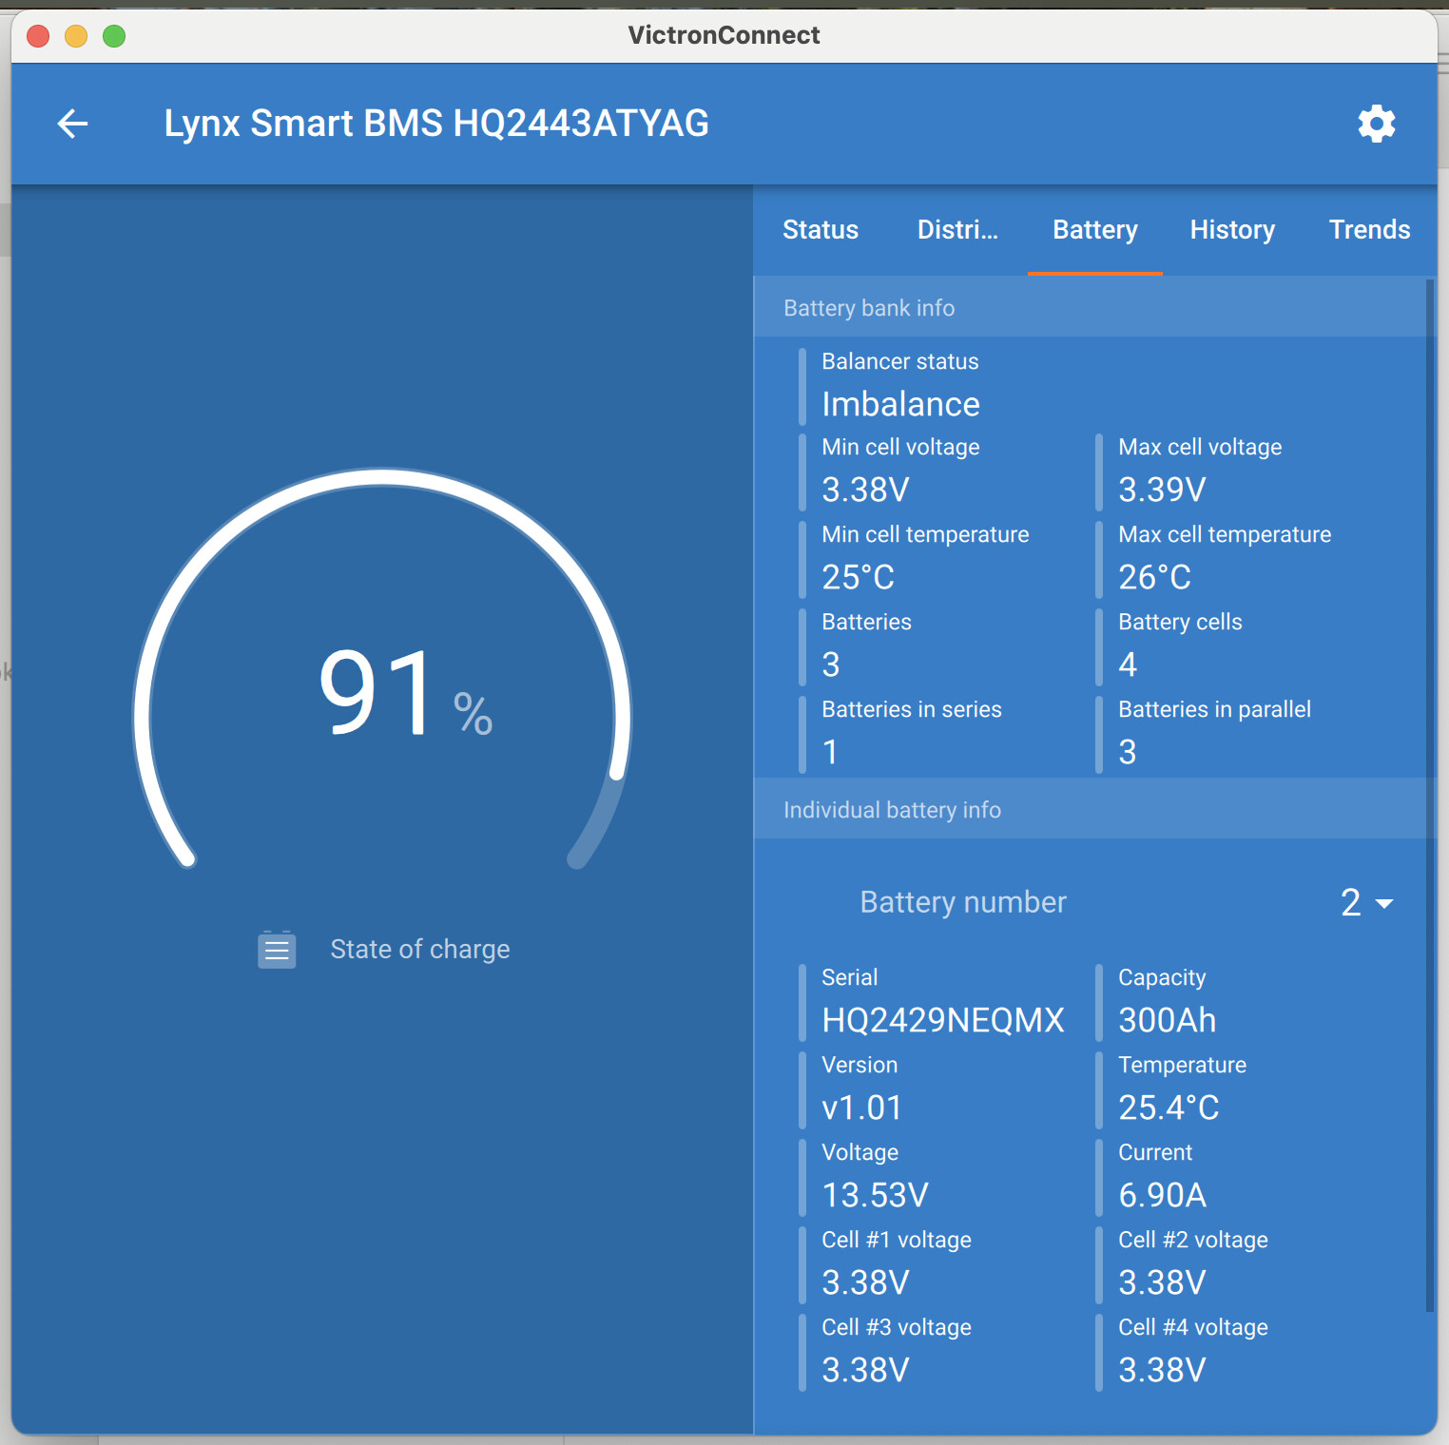
Task: Click the battery icon beside State of charge
Action: [x=277, y=949]
